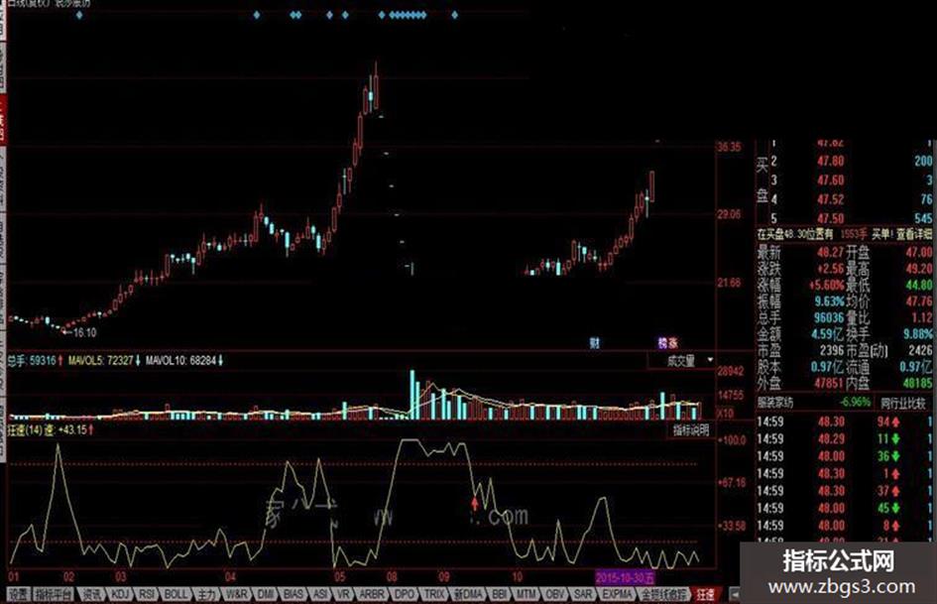Select the EXPMA indicator tab
Image resolution: width=937 pixels, height=604 pixels.
pos(618,594)
